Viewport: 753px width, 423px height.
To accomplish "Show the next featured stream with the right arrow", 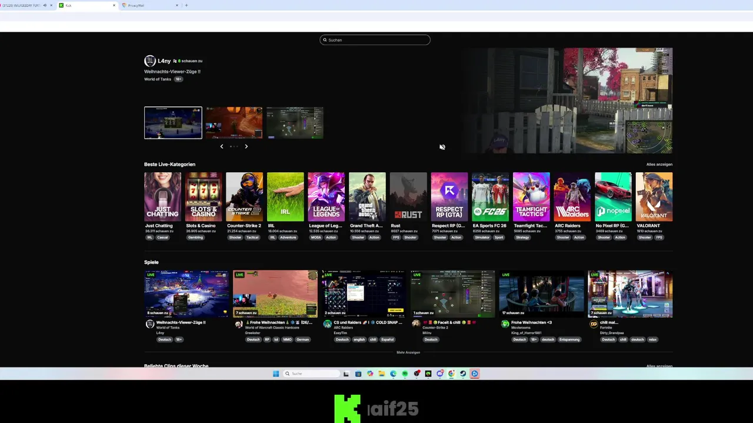I will (x=246, y=146).
